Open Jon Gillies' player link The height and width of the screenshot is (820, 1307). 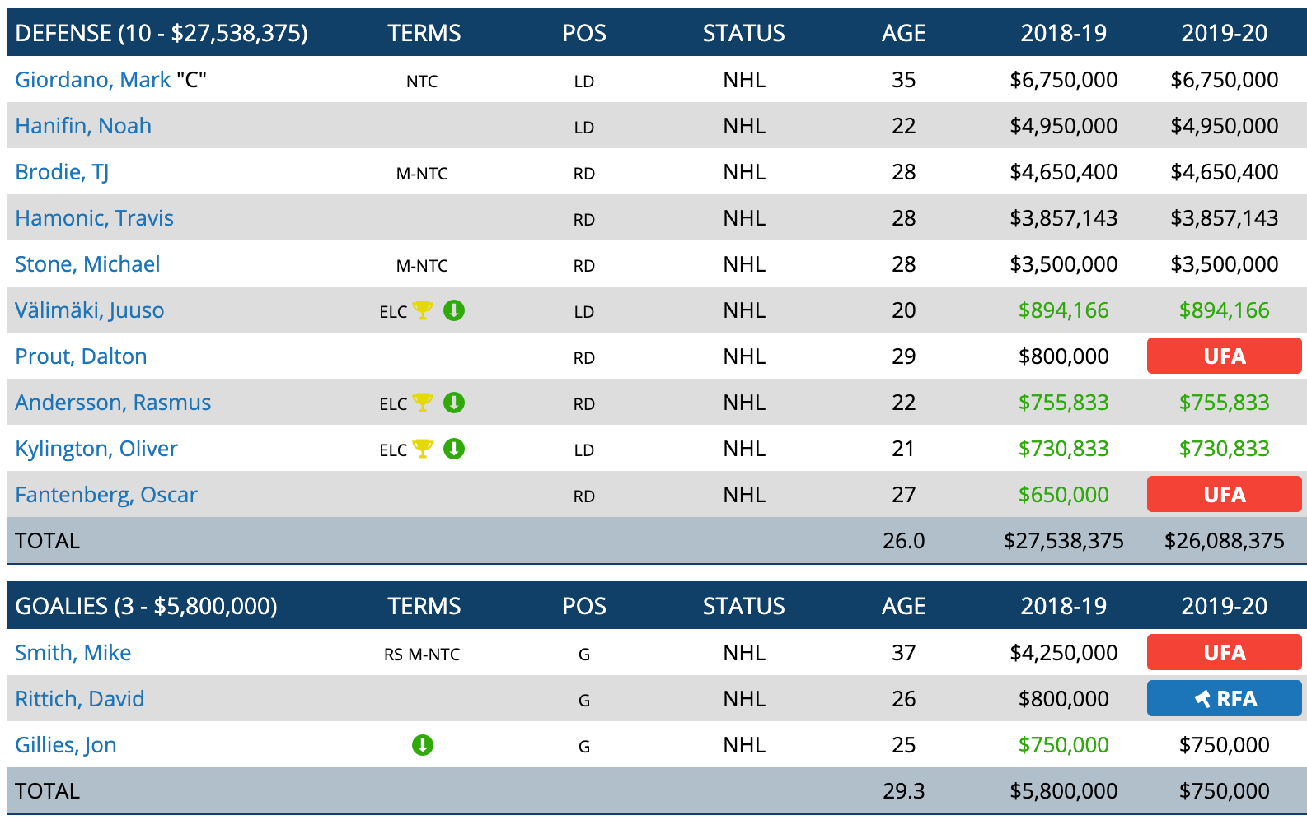[66, 745]
